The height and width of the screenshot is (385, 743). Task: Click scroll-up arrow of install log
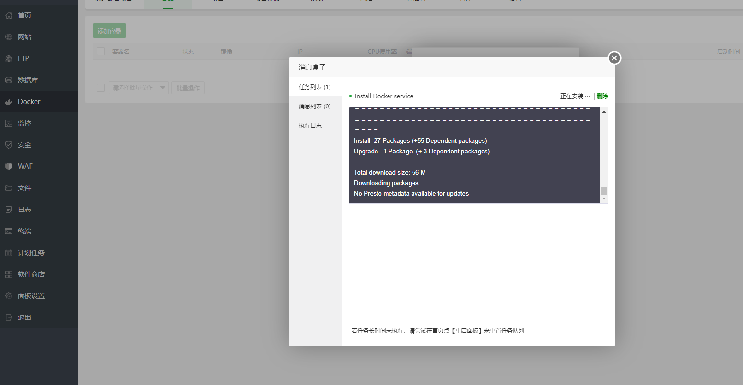click(604, 112)
